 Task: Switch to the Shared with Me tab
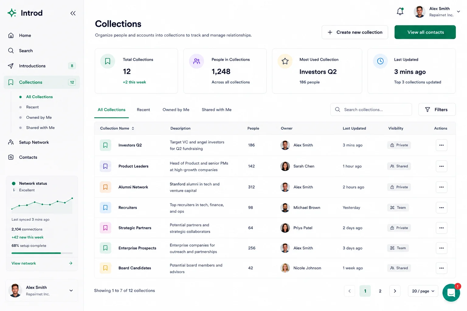click(217, 110)
